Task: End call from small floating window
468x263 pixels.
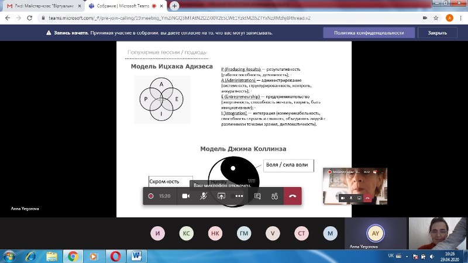Action: pos(368,198)
